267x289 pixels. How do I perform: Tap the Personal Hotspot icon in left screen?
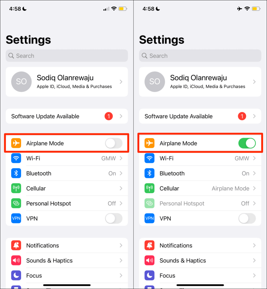[16, 203]
